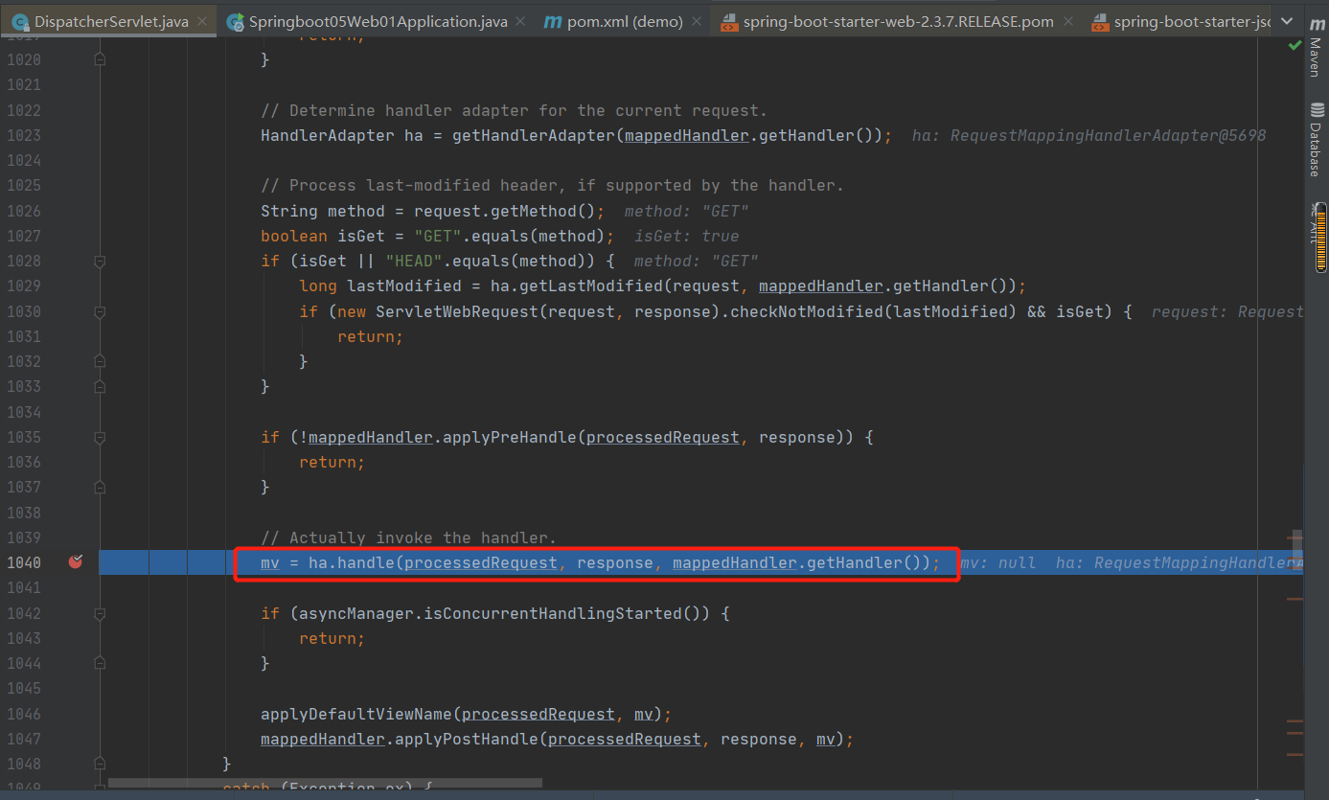Click checkNotModified on line 1030
Image resolution: width=1329 pixels, height=800 pixels.
tap(806, 311)
